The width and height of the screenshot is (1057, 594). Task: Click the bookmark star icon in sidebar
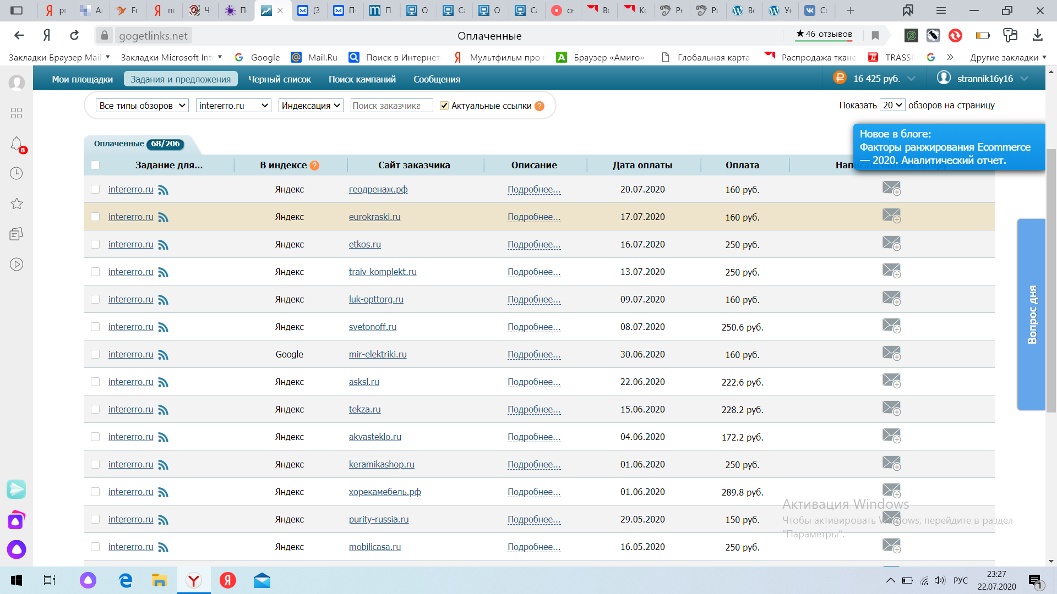17,204
